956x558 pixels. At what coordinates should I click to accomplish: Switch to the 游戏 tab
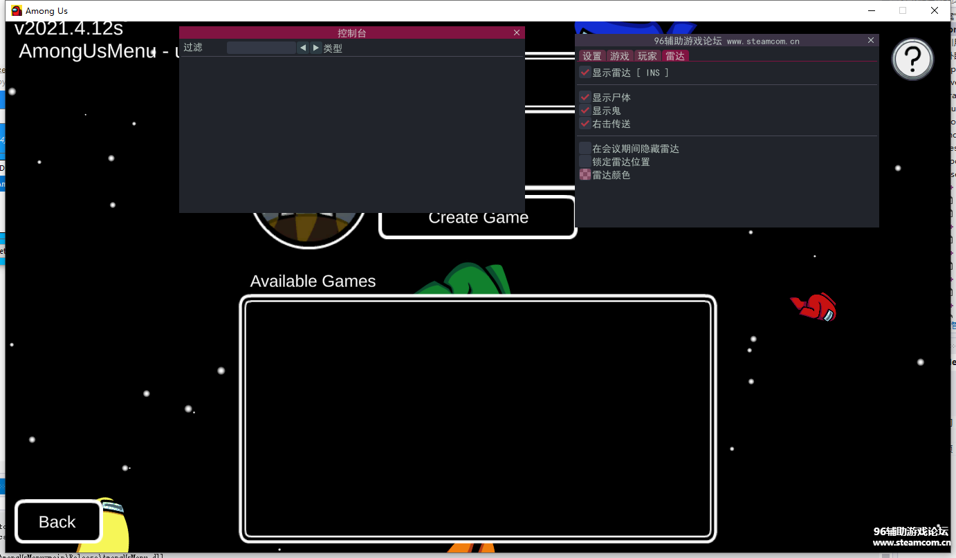[620, 56]
